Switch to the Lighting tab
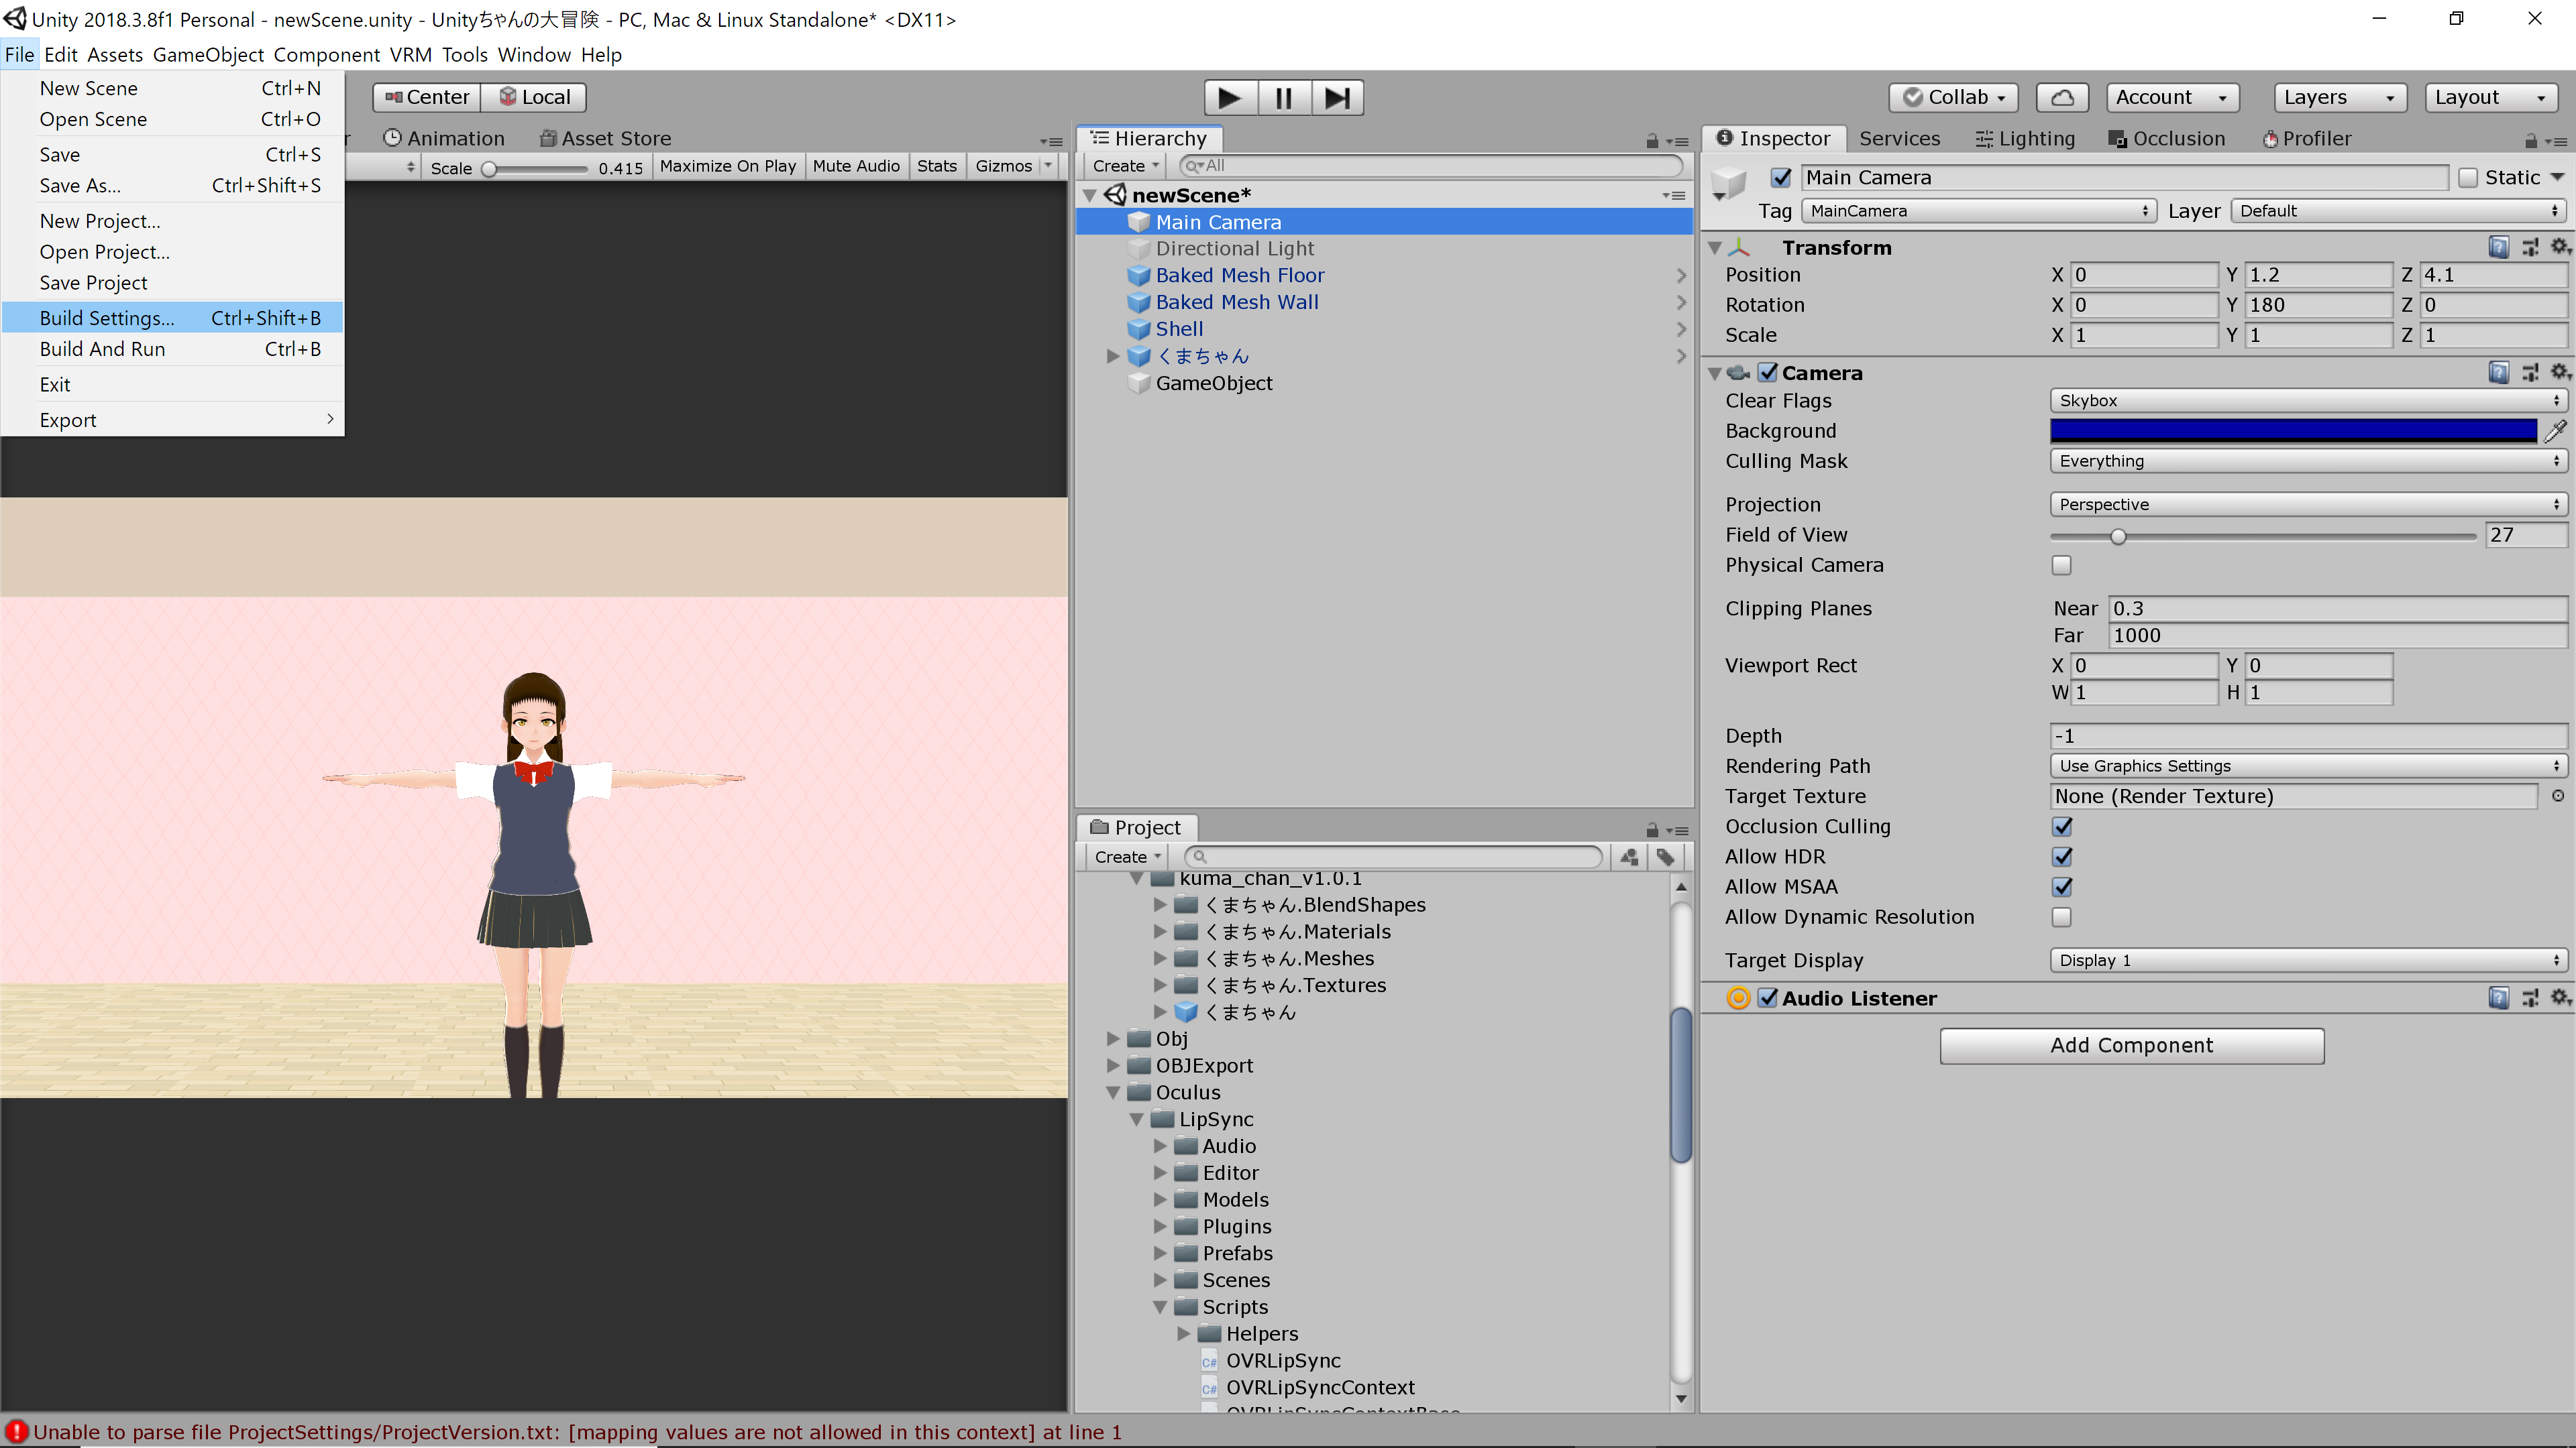Viewport: 2576px width, 1448px height. click(2026, 138)
